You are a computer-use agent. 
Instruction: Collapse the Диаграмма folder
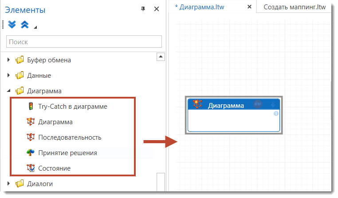9,91
